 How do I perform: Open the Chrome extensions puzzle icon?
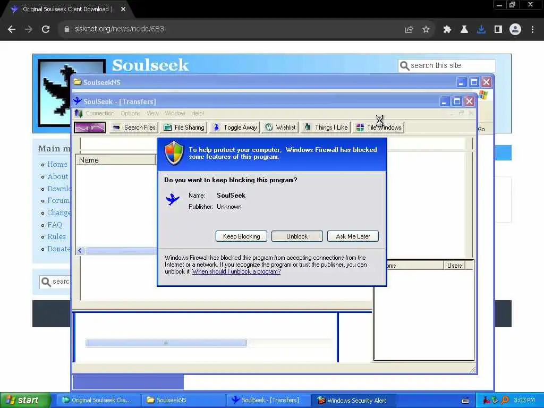click(447, 30)
